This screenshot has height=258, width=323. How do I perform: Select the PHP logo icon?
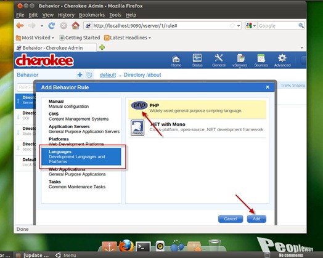(x=139, y=105)
